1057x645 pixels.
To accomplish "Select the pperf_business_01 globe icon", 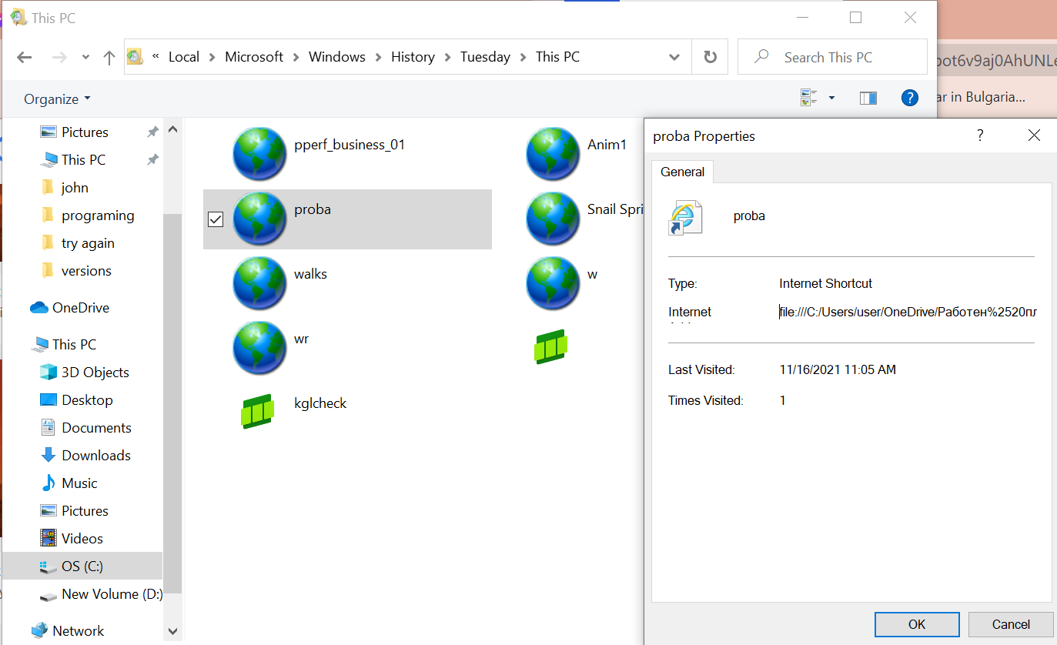I will point(260,154).
